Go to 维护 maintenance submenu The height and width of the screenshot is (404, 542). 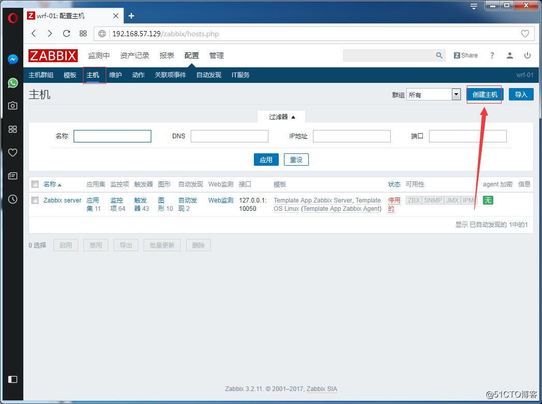[116, 75]
